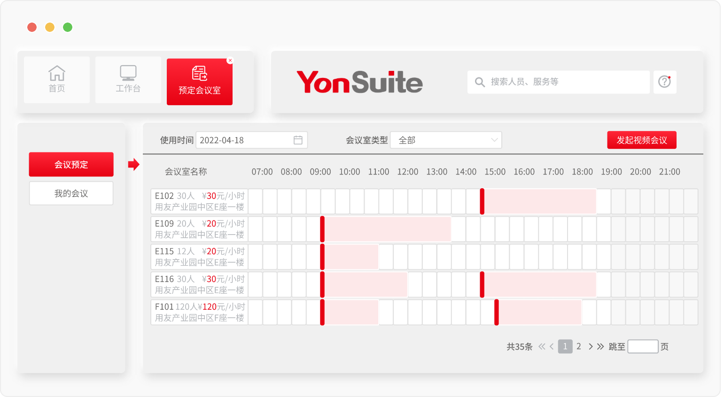Go to page 2 of results
Viewport: 724px width, 397px height.
click(x=579, y=347)
